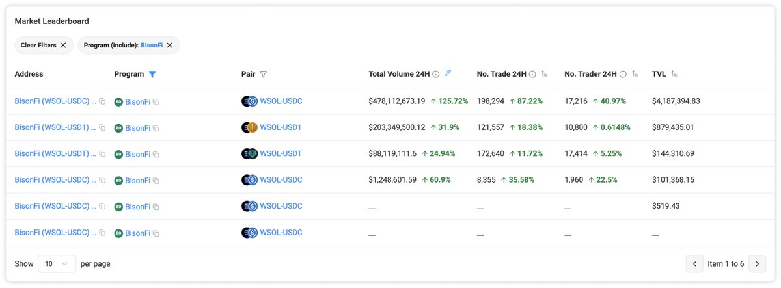
Task: Open the BisonFi (WSOL-USDT) address link
Action: tap(55, 153)
